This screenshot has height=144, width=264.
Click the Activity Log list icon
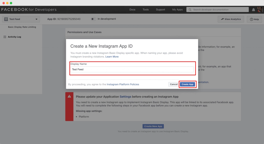point(5,37)
